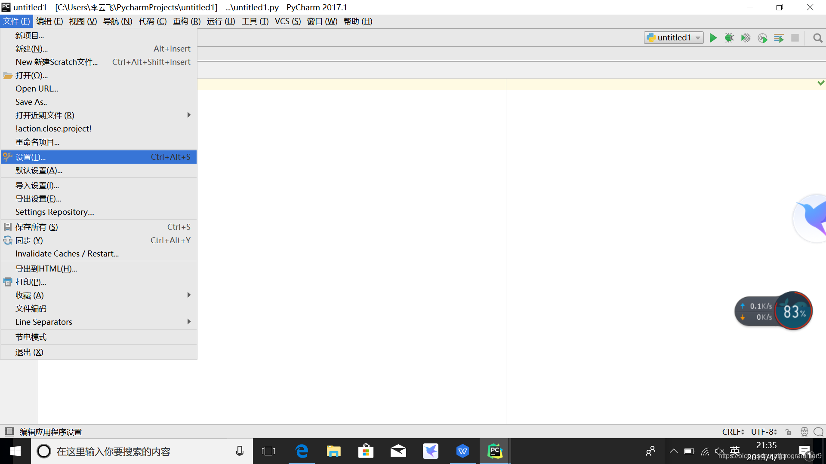Choose Open URL... menu entry
826x464 pixels.
(99, 89)
